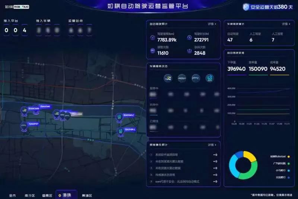Click the 400,000 axis label on line chart

[231, 88]
